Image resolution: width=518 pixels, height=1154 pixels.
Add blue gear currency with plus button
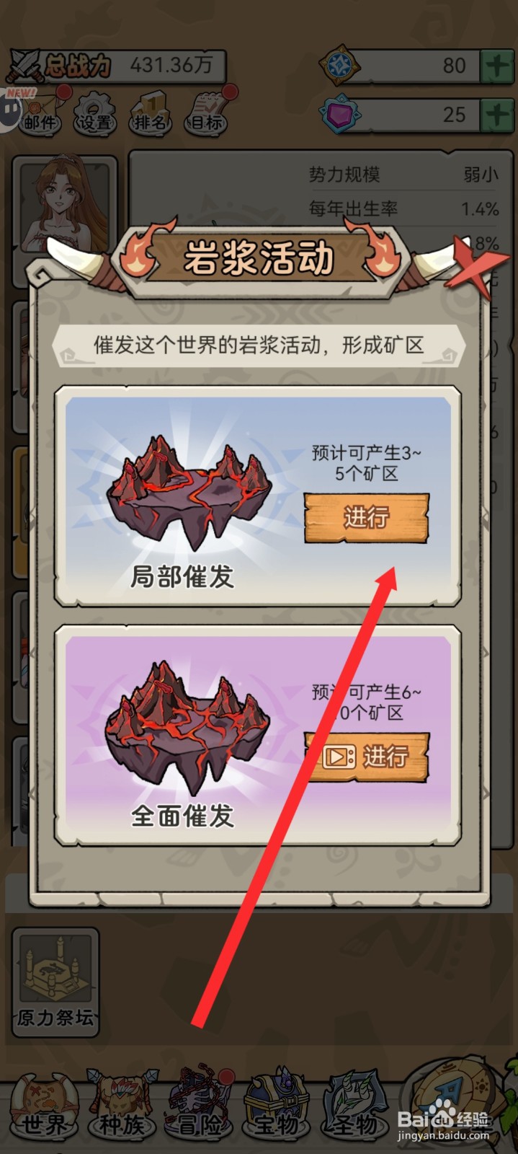(497, 66)
